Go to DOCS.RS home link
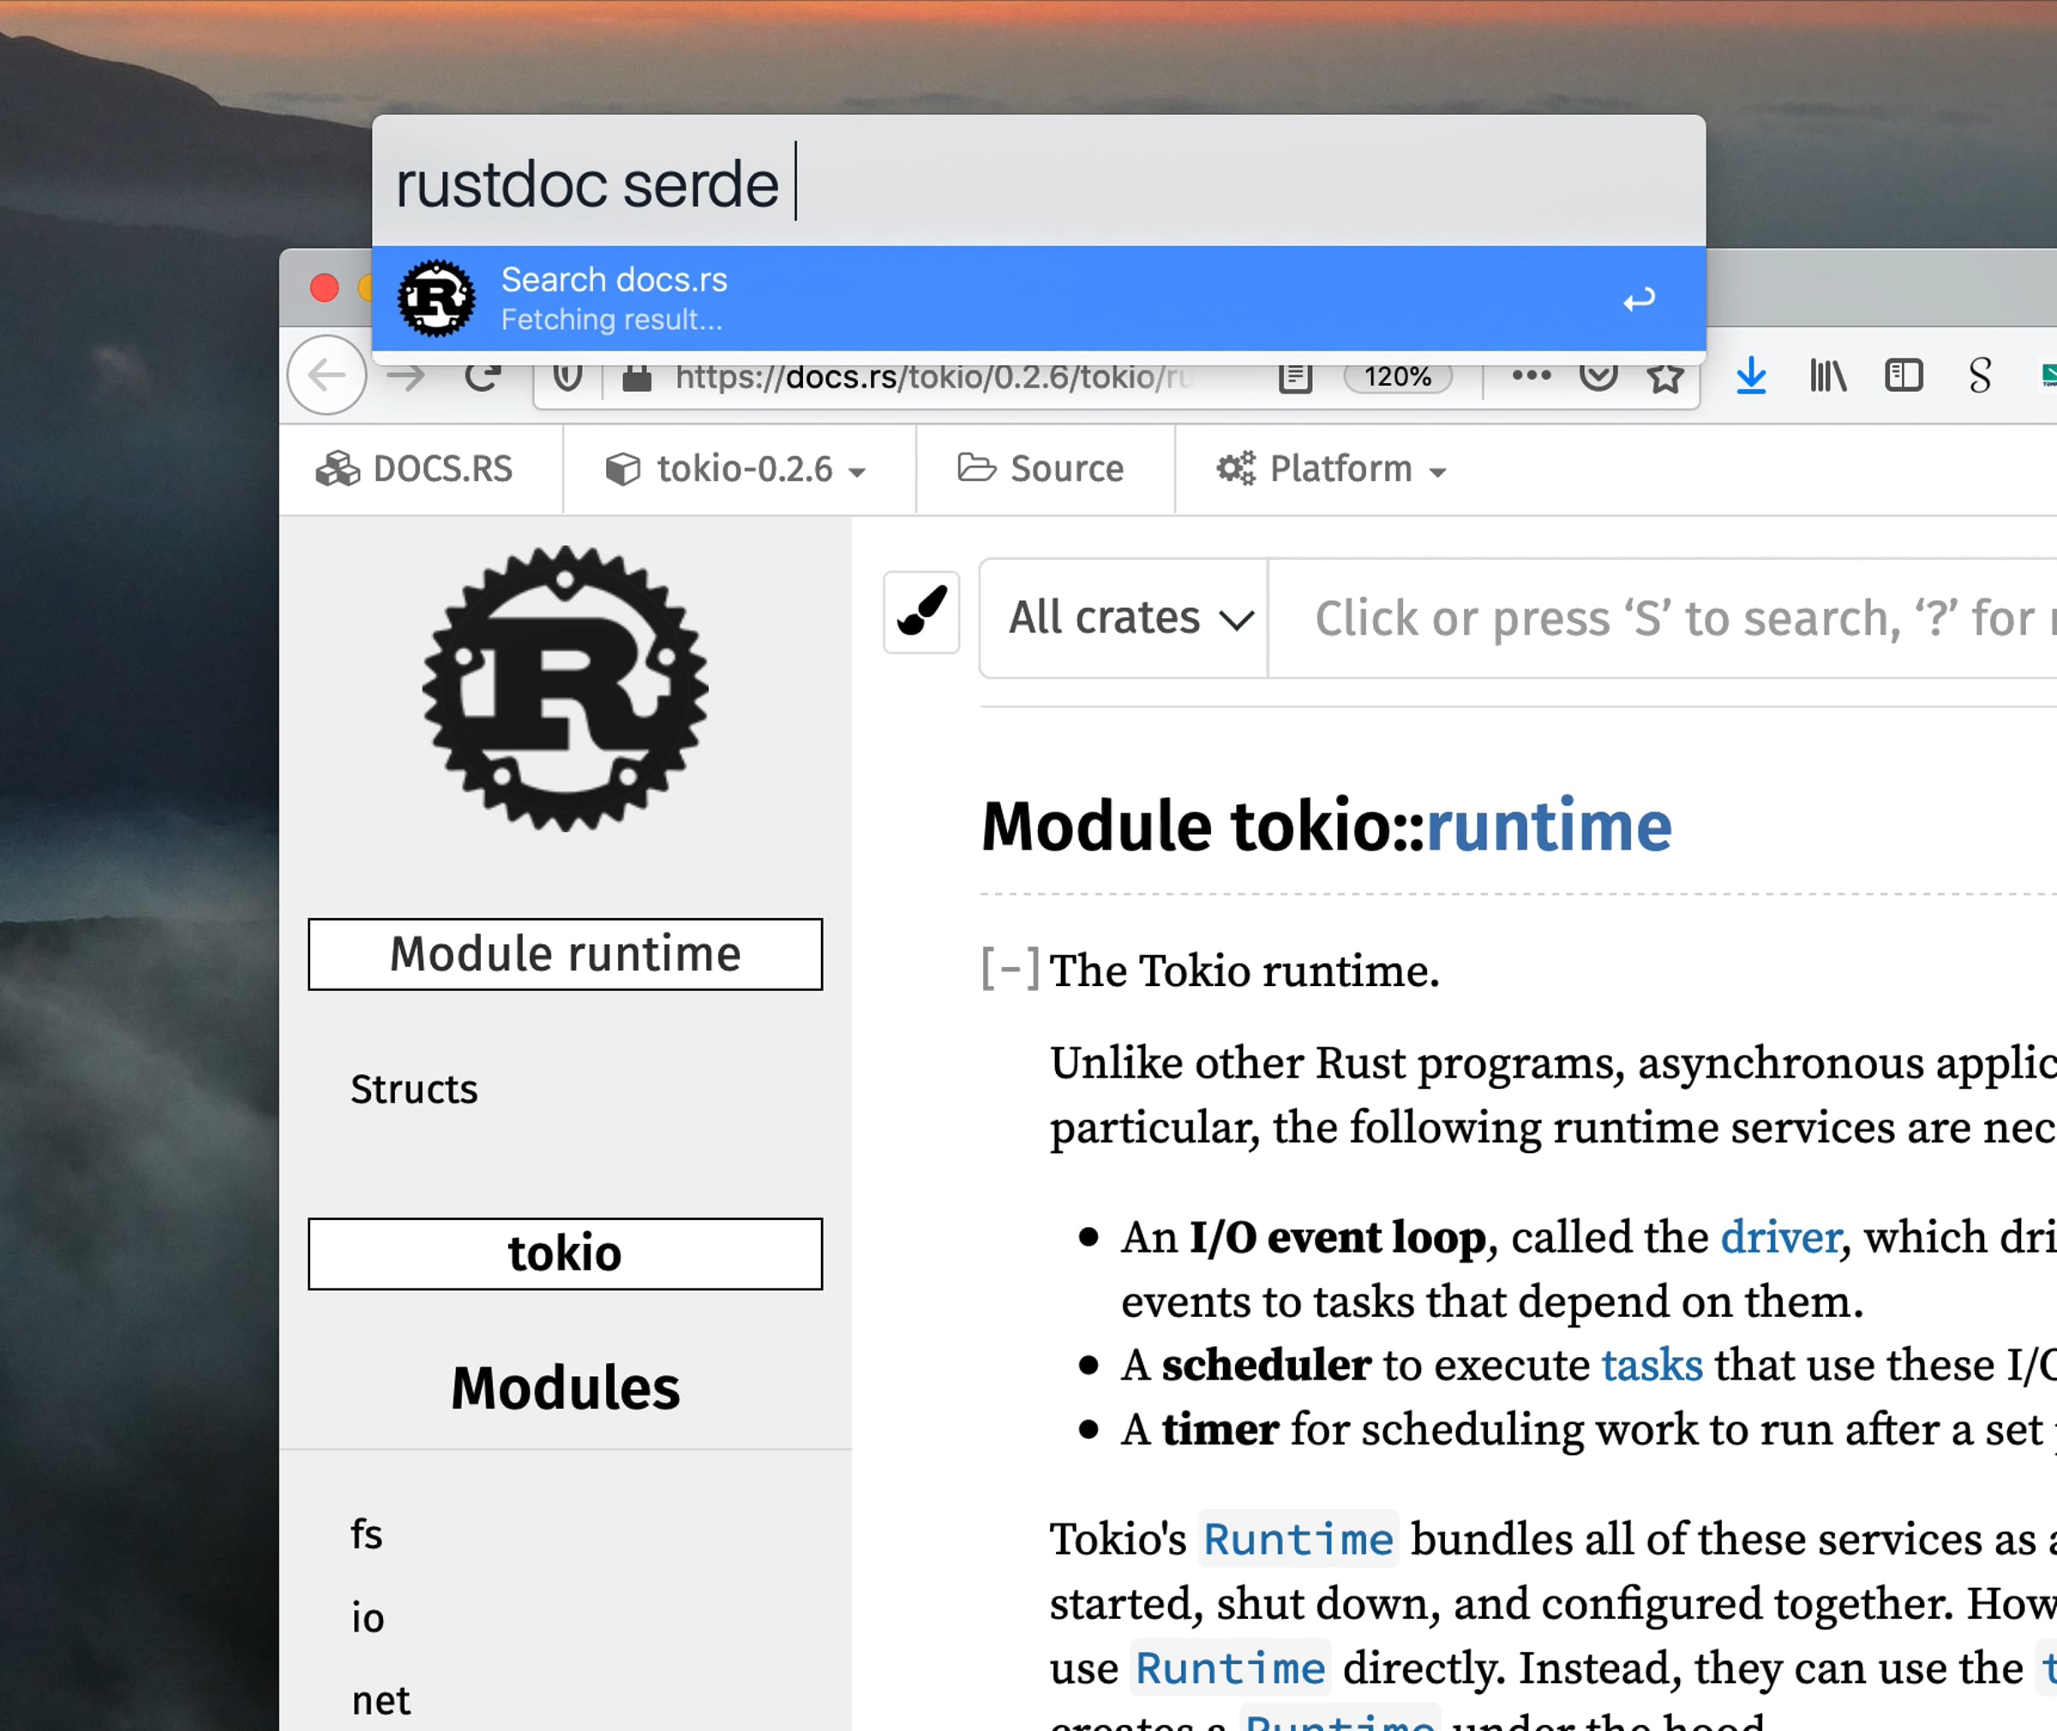Screen dimensions: 2057x1731 [x=414, y=469]
